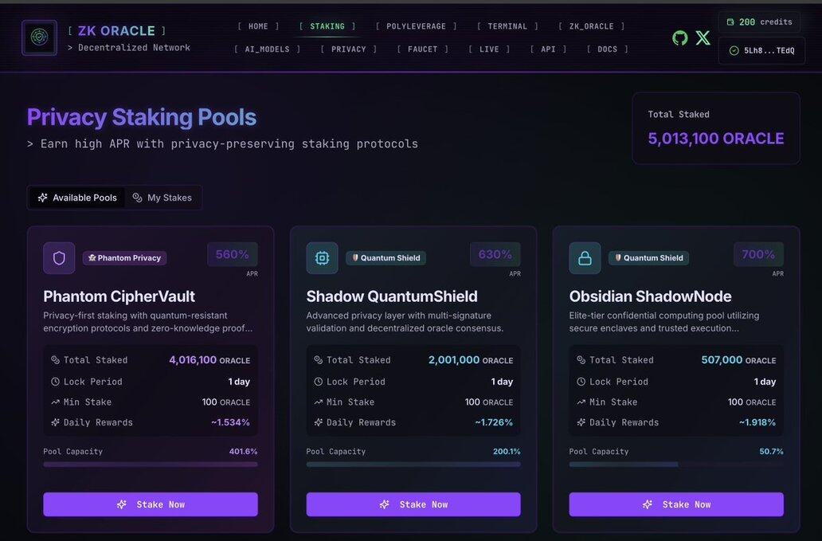Click the Obsidian ShadowNode lock icon
Screen dimensions: 822x541
pyautogui.click(x=585, y=258)
